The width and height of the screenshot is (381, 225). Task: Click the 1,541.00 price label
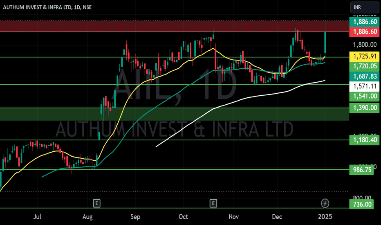click(x=364, y=96)
